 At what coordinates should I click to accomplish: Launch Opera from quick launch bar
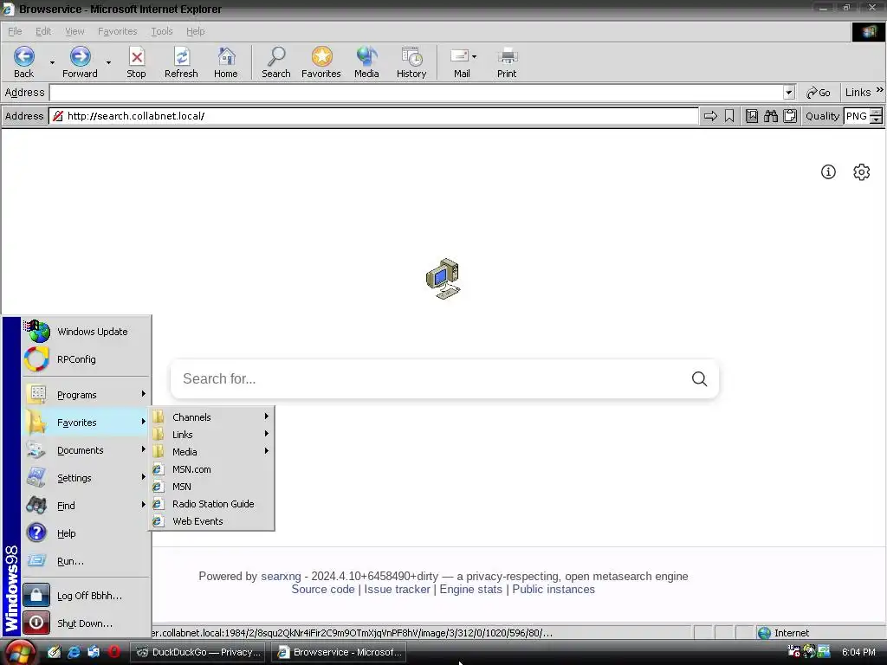114,652
